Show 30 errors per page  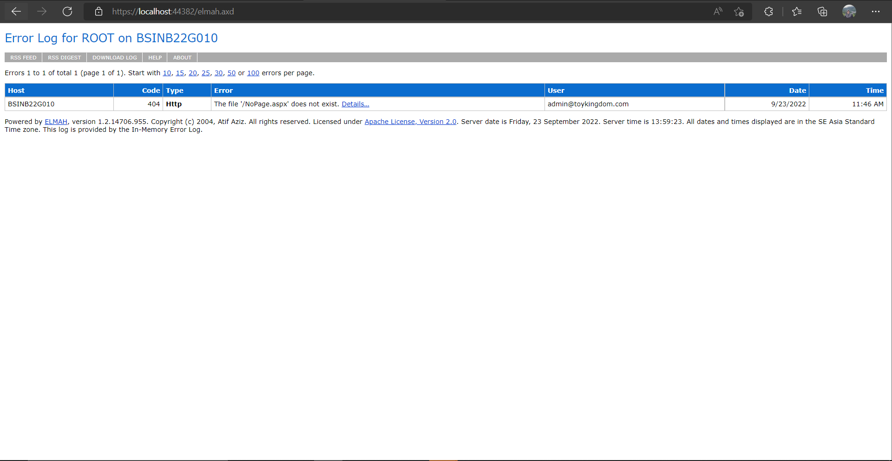pos(218,73)
